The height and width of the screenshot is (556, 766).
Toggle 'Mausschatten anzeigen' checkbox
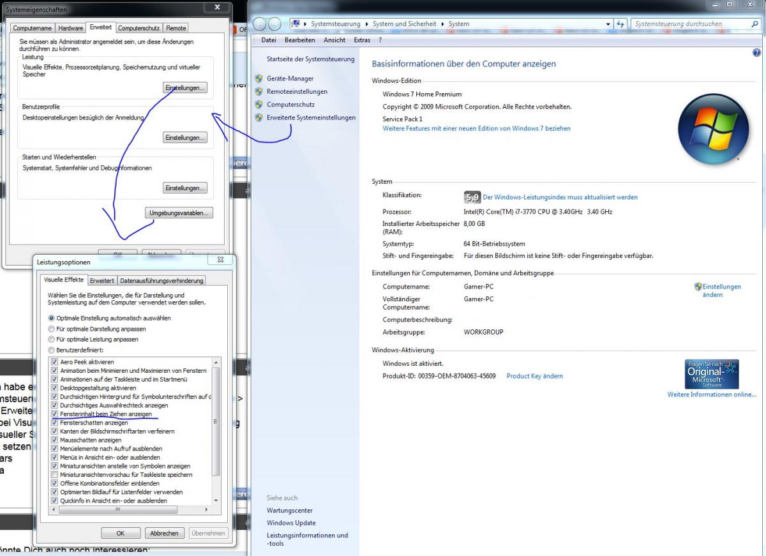55,440
